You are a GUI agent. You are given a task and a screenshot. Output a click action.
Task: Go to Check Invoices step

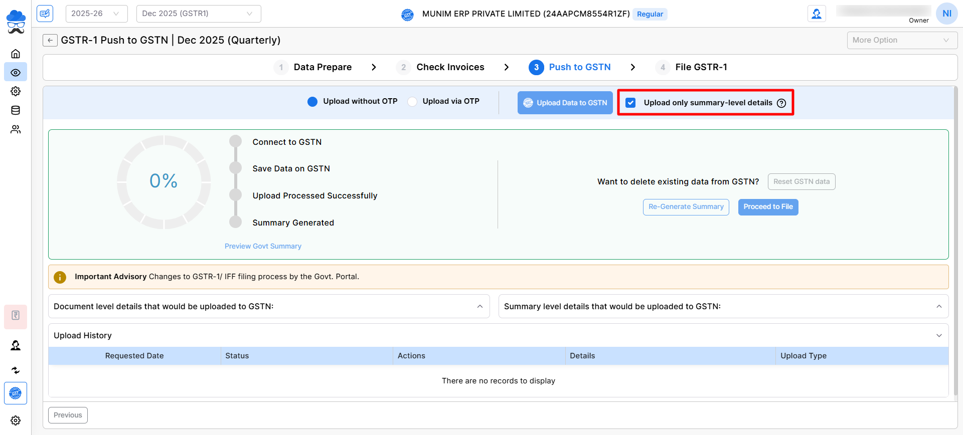(450, 67)
